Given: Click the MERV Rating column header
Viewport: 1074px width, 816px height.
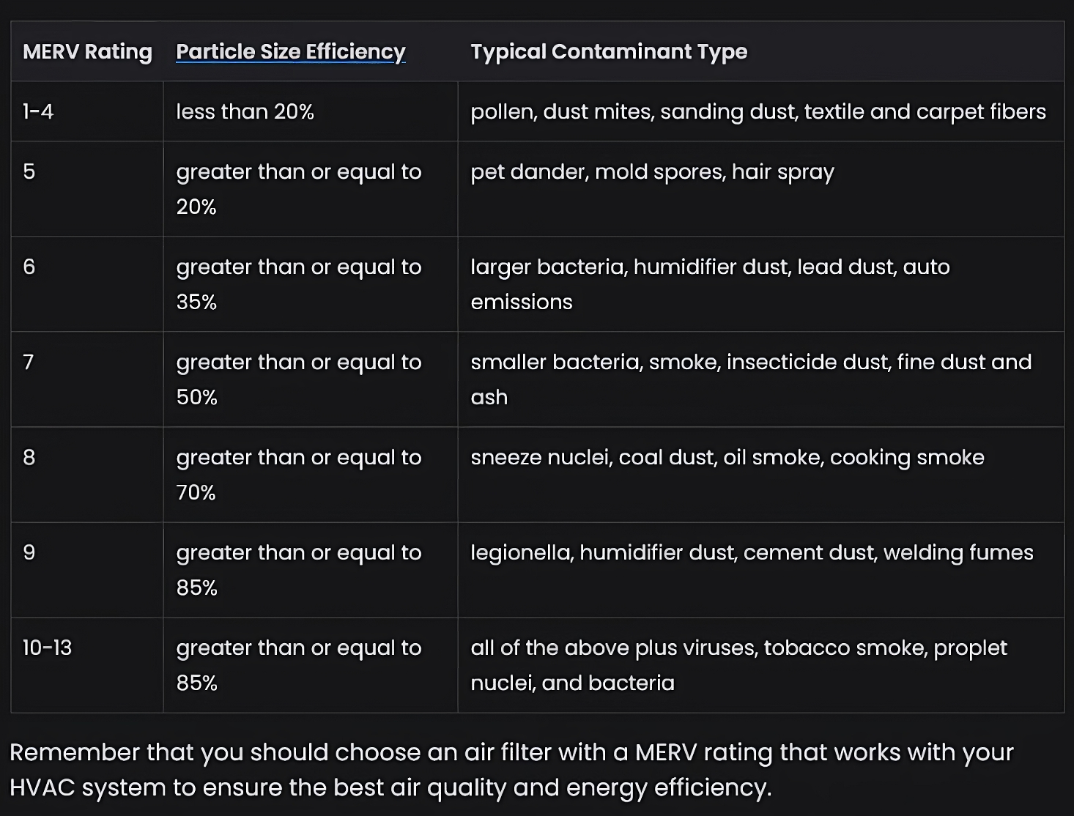Looking at the screenshot, I should [87, 51].
